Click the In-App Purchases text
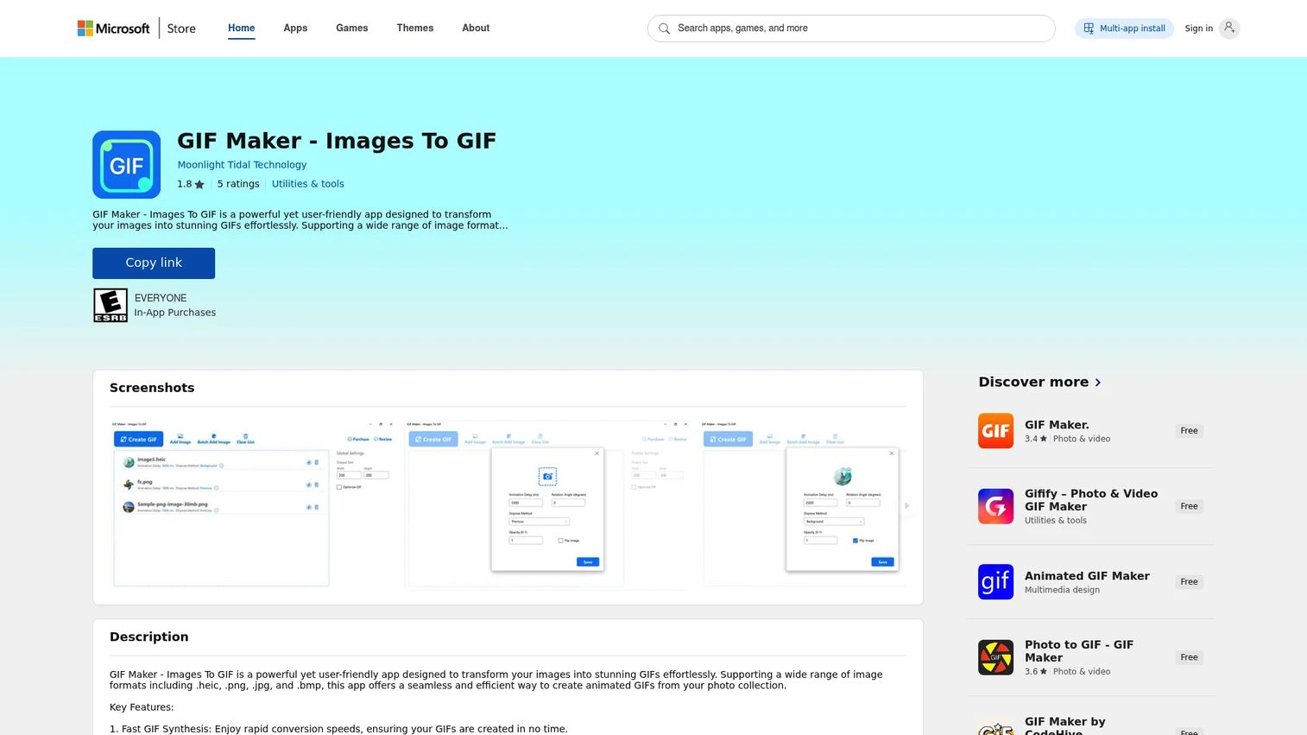The height and width of the screenshot is (735, 1307). pyautogui.click(x=175, y=313)
